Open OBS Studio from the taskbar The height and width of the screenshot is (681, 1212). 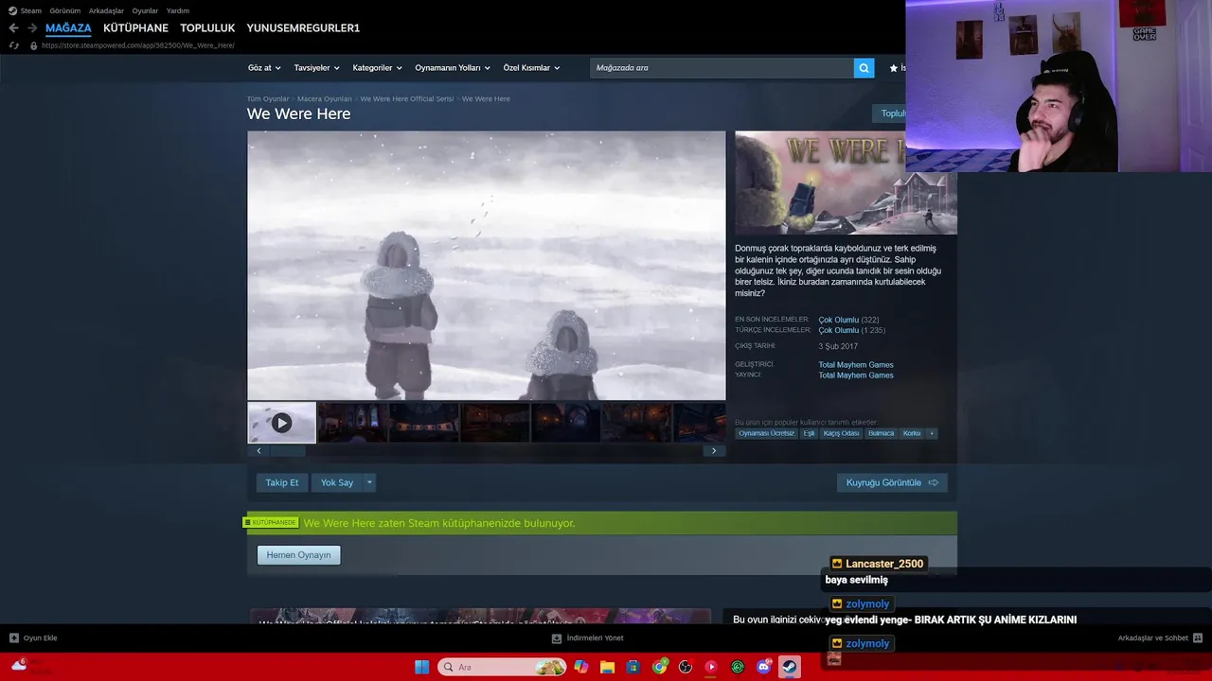coord(686,667)
